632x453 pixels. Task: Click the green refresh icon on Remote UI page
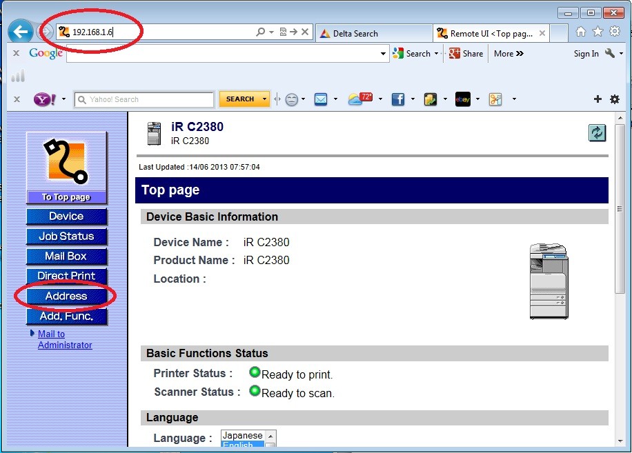pos(597,133)
